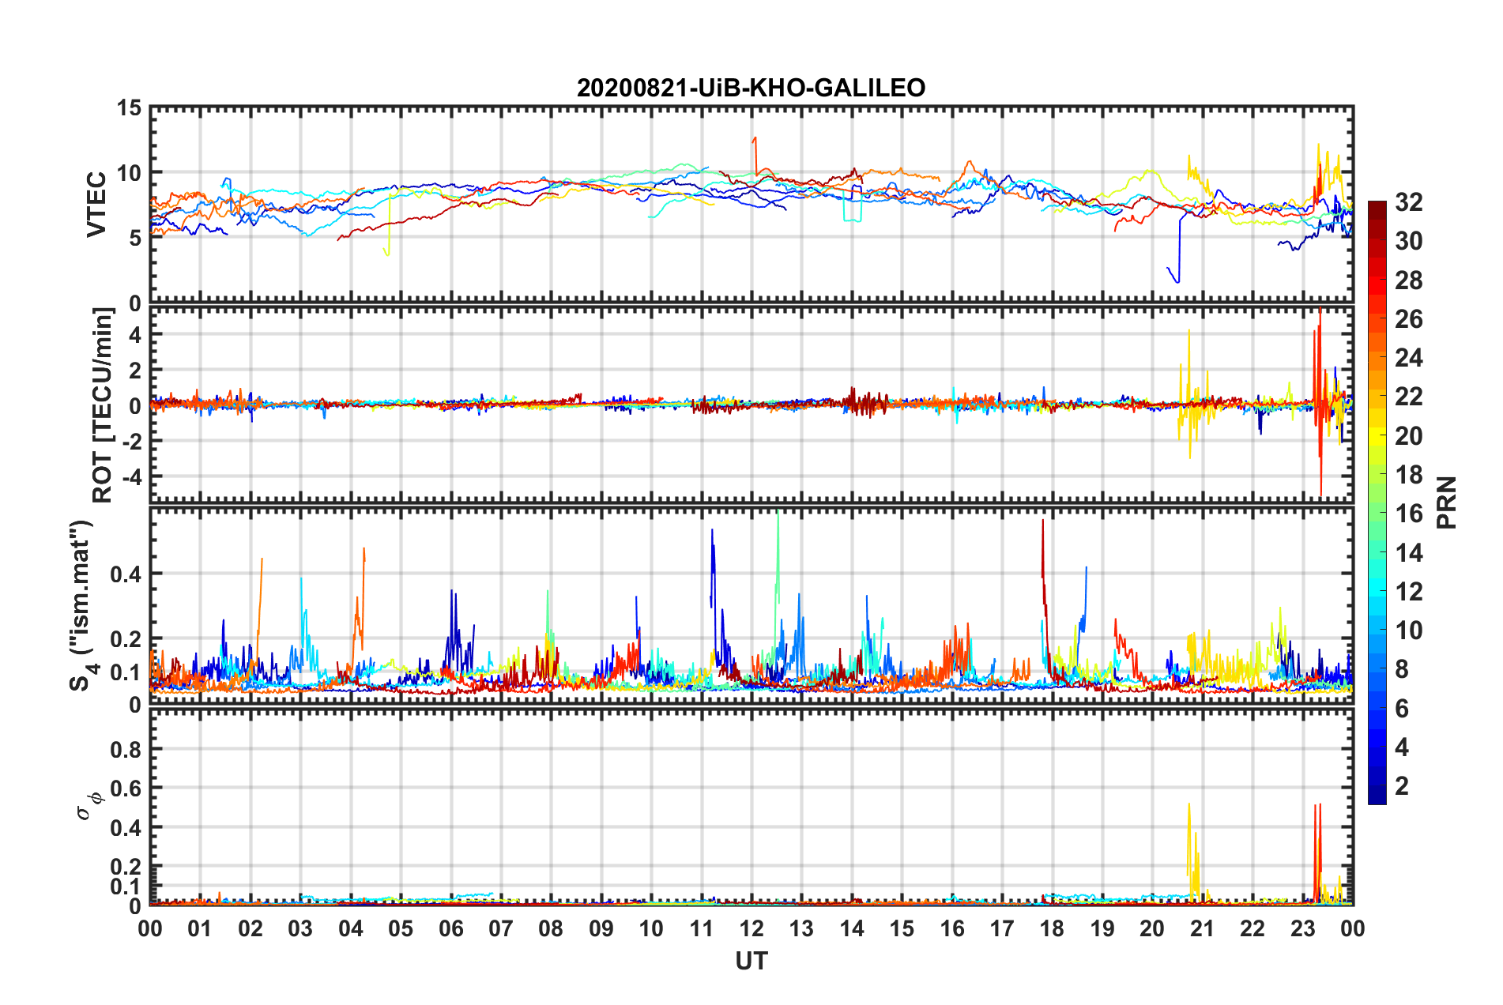Select the "5" tick on the VTEC axis

pos(135,238)
